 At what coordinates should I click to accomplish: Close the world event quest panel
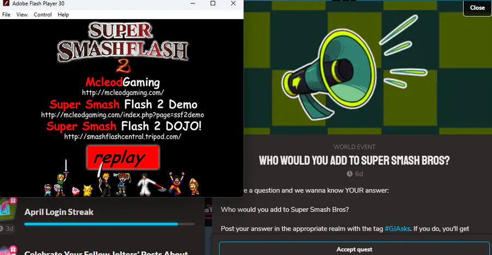coord(477,8)
